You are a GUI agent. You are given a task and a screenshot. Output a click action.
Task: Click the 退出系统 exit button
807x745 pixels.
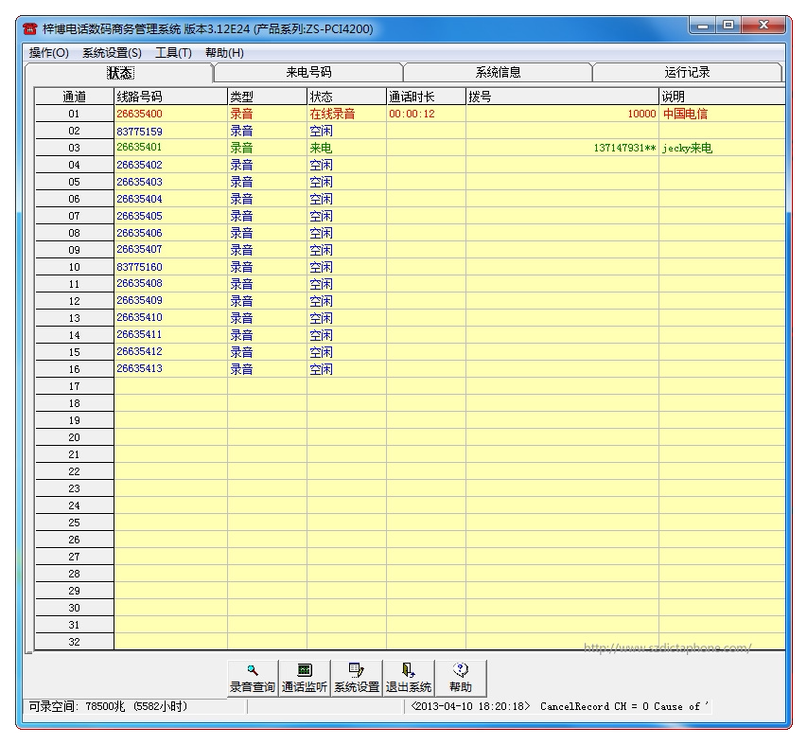pyautogui.click(x=409, y=679)
